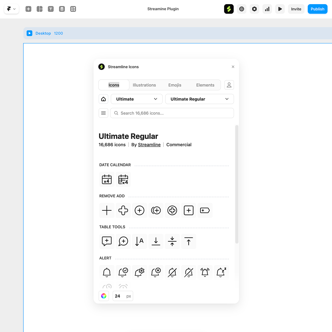Select the bell with x remove icon
The width and height of the screenshot is (332, 332).
[156, 273]
